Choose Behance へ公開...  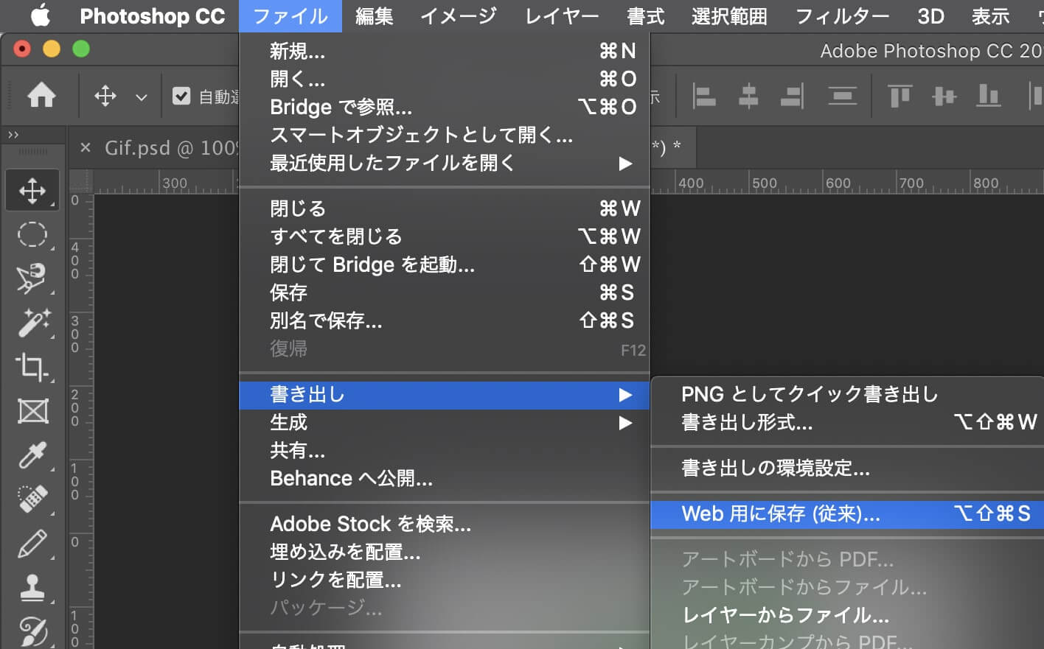pyautogui.click(x=444, y=479)
